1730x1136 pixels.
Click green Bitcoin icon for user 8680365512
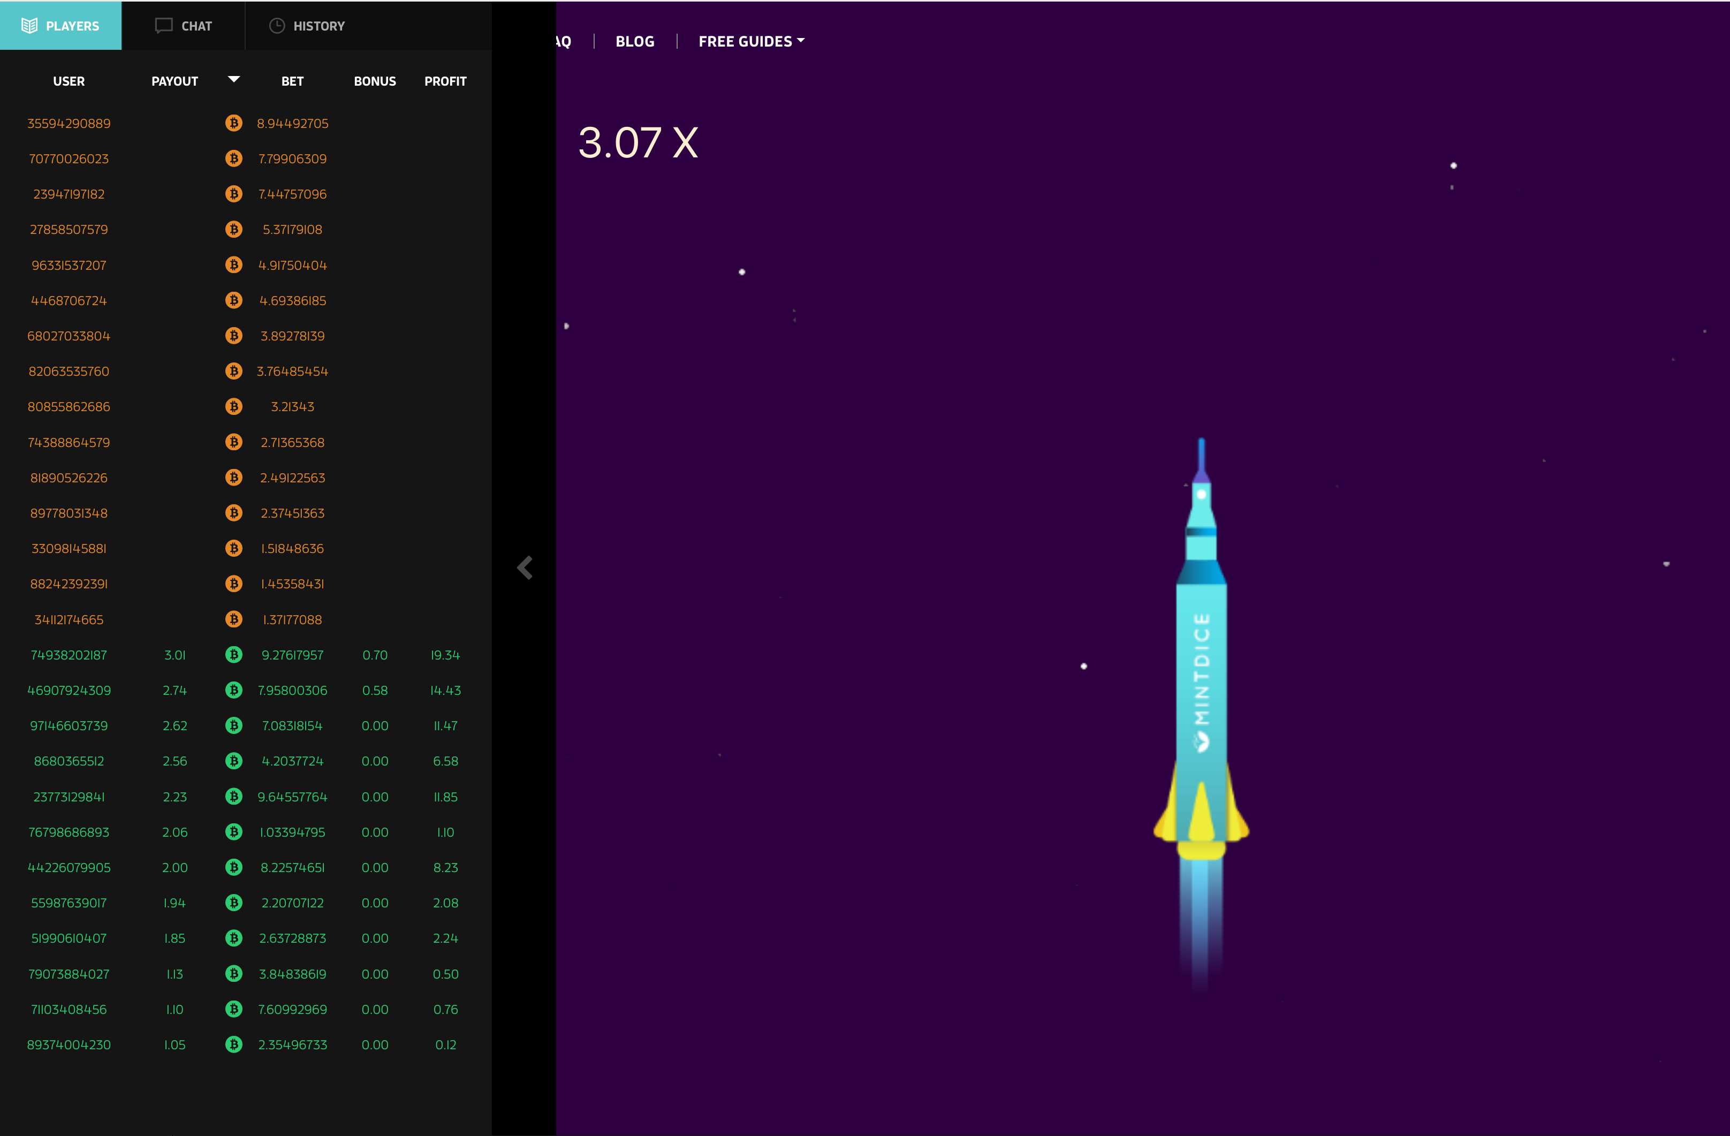tap(233, 761)
